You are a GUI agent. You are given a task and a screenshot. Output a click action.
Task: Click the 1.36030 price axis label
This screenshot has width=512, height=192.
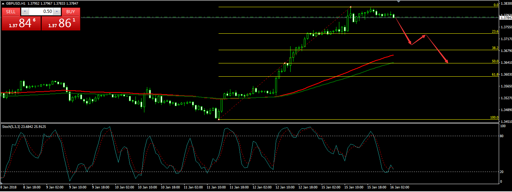click(506, 75)
